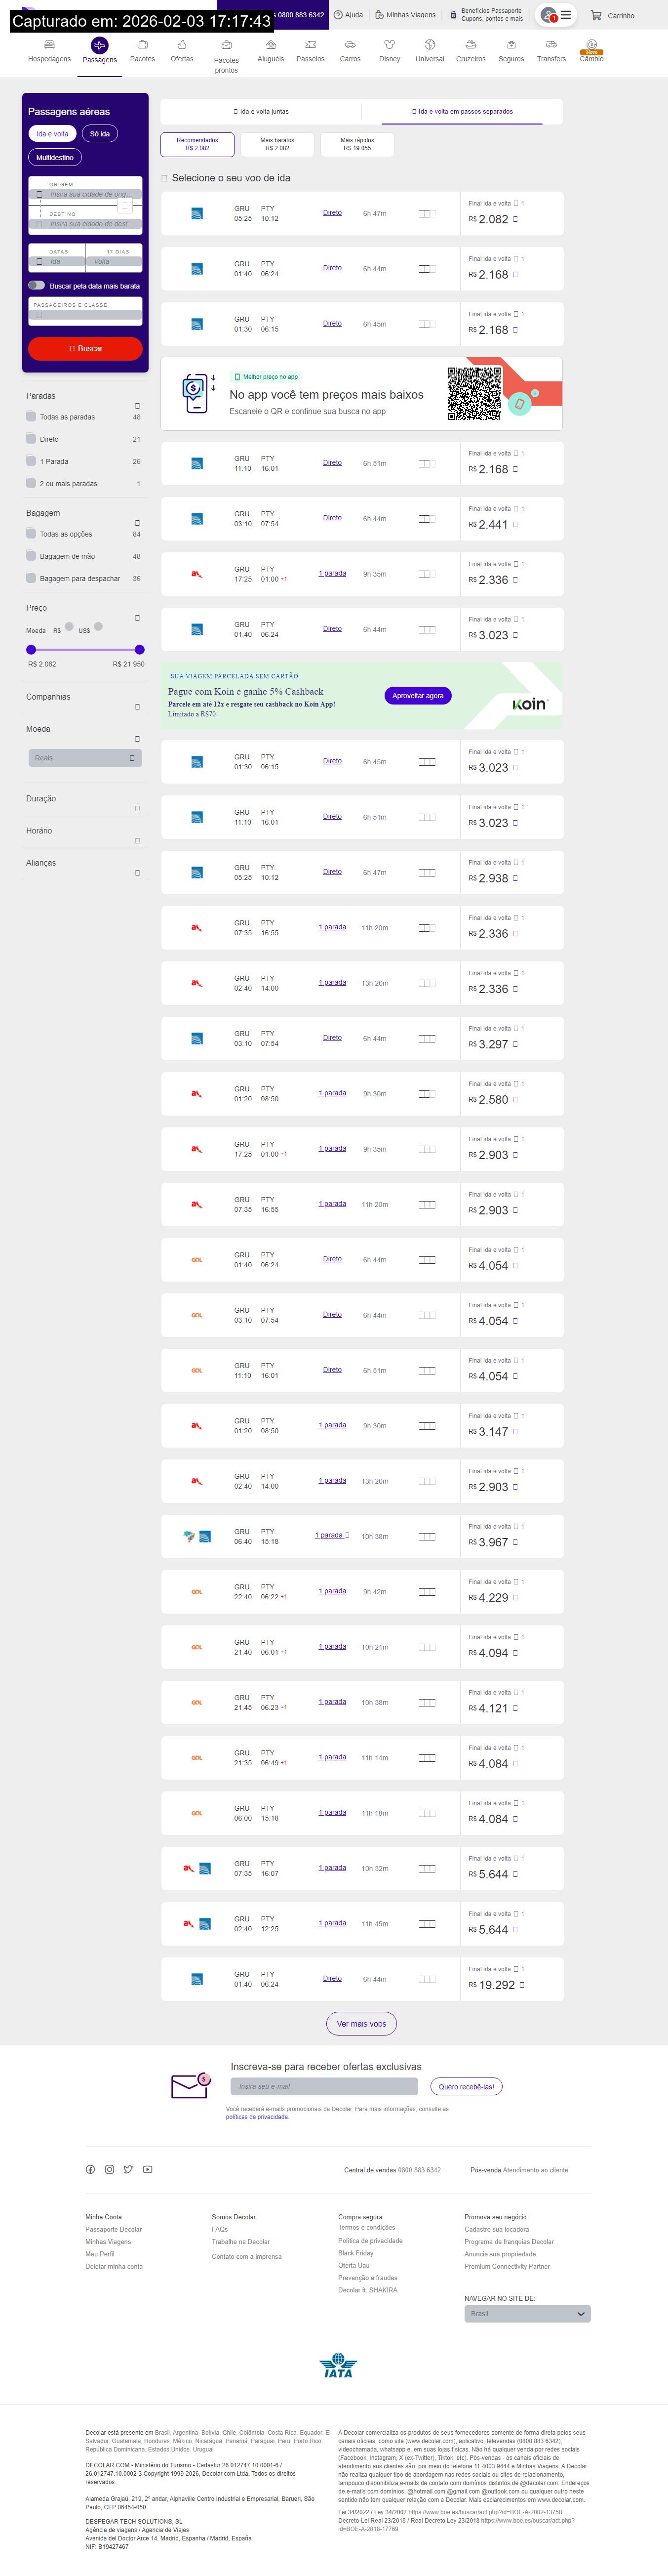
Task: Tick the Bagagem de mão checkbox
Action: pyautogui.click(x=31, y=556)
